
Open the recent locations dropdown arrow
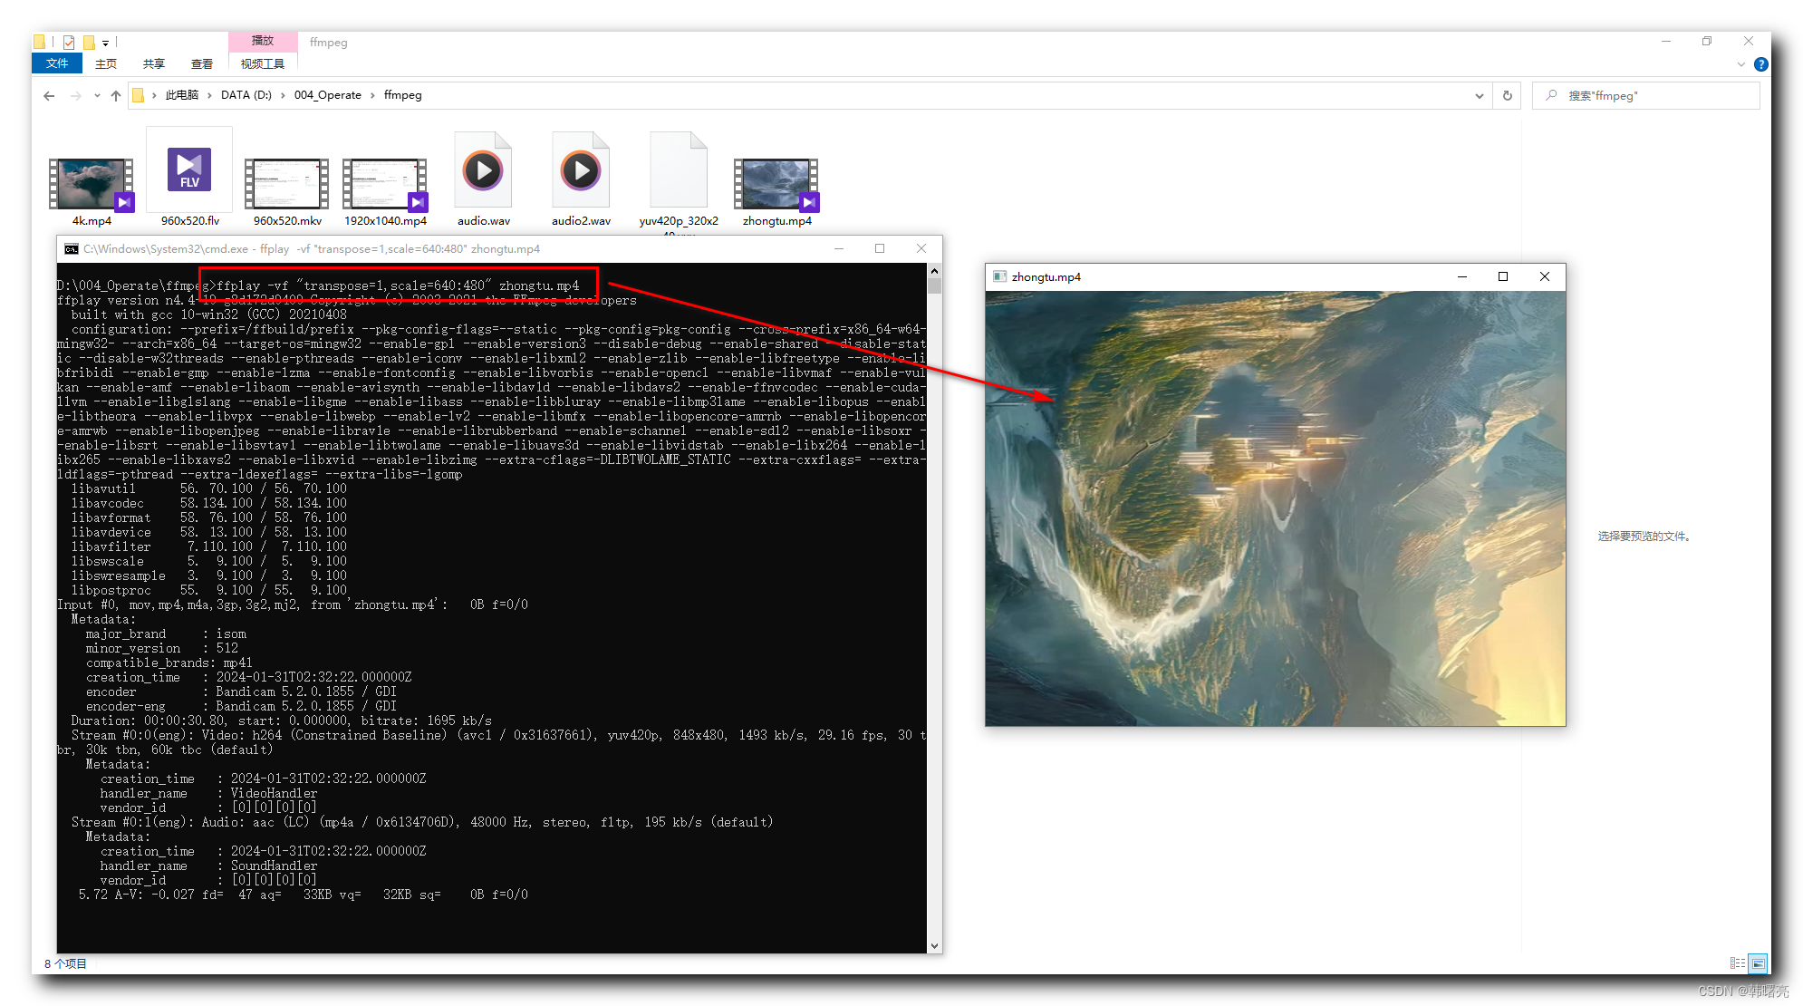[x=97, y=95]
